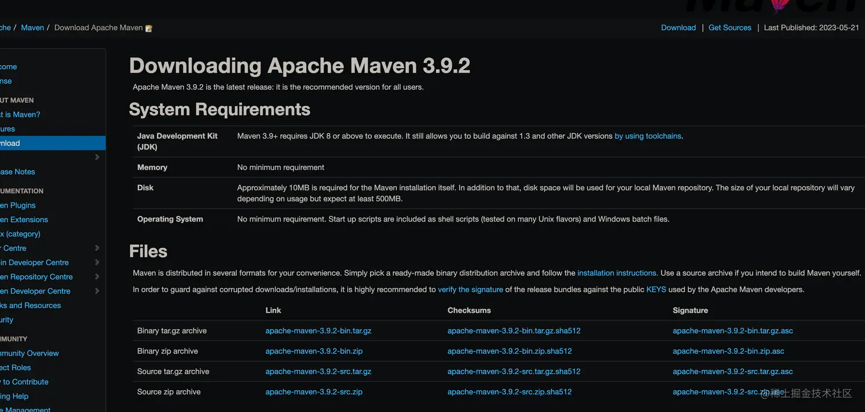Click the 'System Requirements' heading

point(220,109)
